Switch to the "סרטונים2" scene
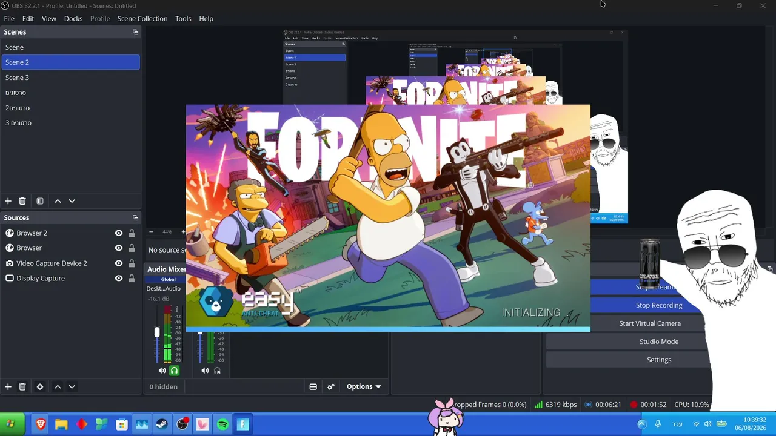 (x=70, y=108)
